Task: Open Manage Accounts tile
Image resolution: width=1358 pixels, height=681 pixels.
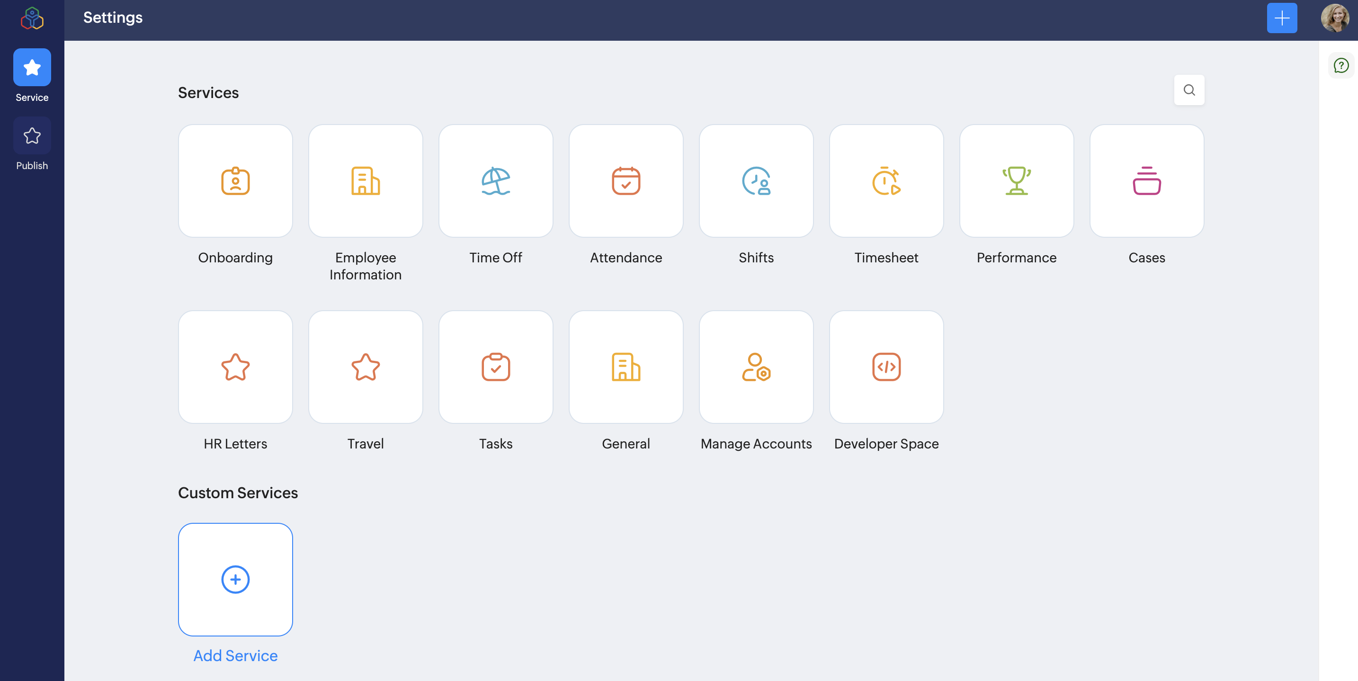Action: coord(756,367)
